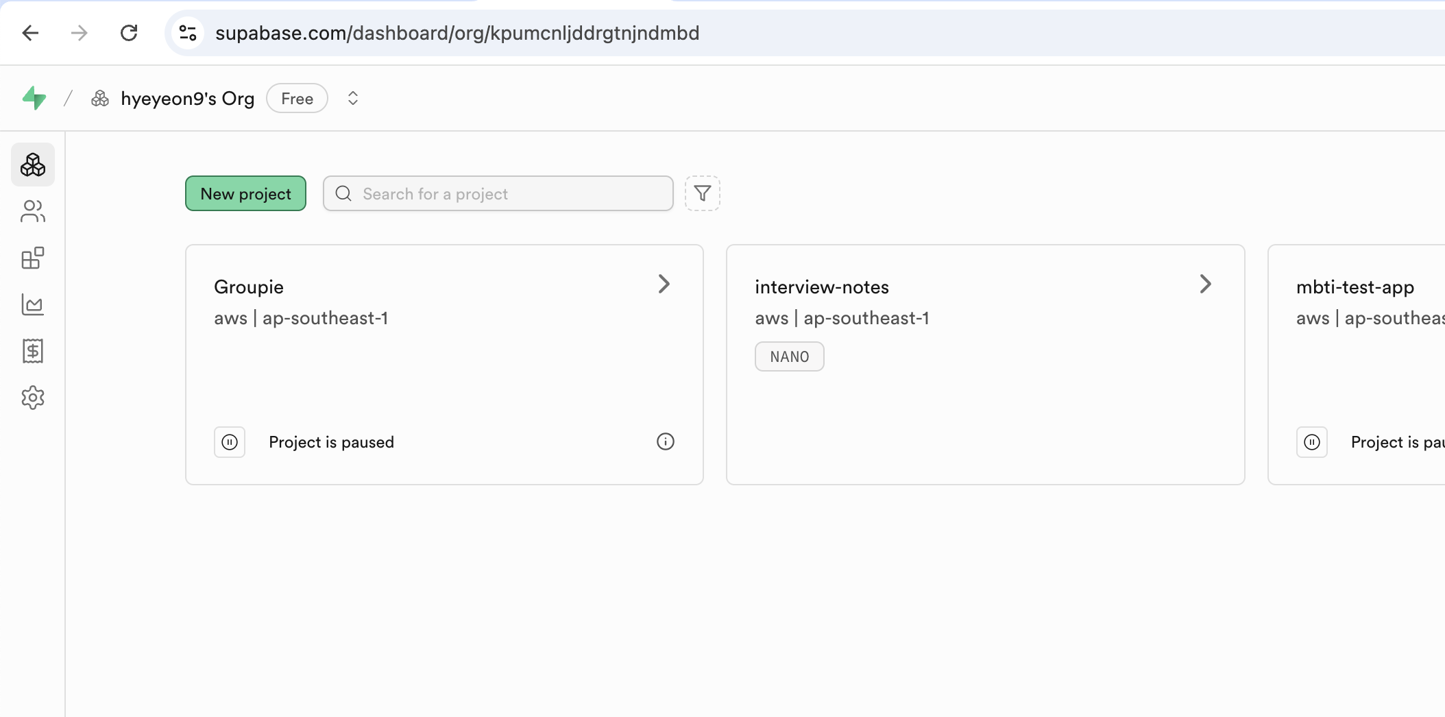
Task: Click the Groupie project title
Action: (x=249, y=287)
